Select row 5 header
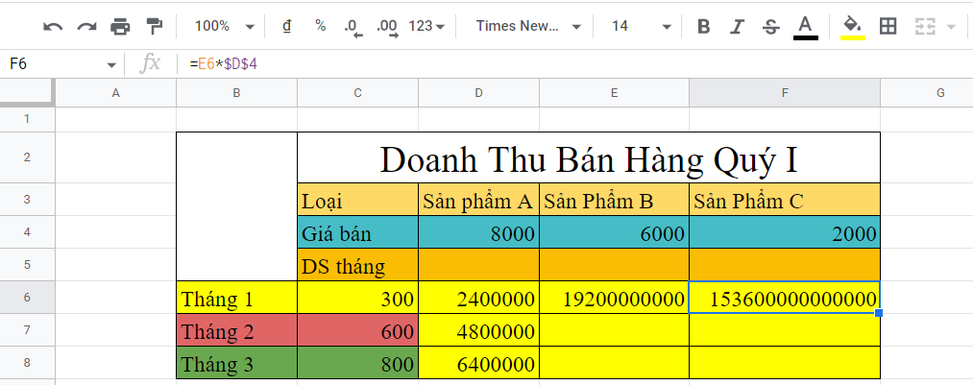 27,264
